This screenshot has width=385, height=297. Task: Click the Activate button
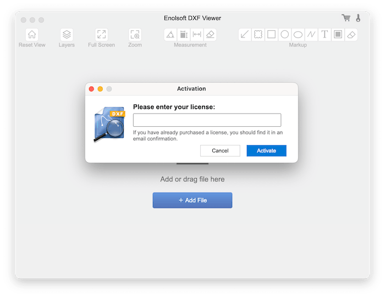pos(266,150)
